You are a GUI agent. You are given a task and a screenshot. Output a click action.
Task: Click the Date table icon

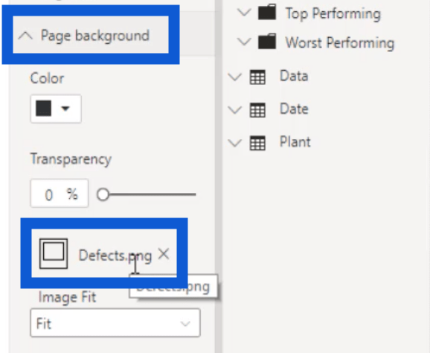(257, 109)
